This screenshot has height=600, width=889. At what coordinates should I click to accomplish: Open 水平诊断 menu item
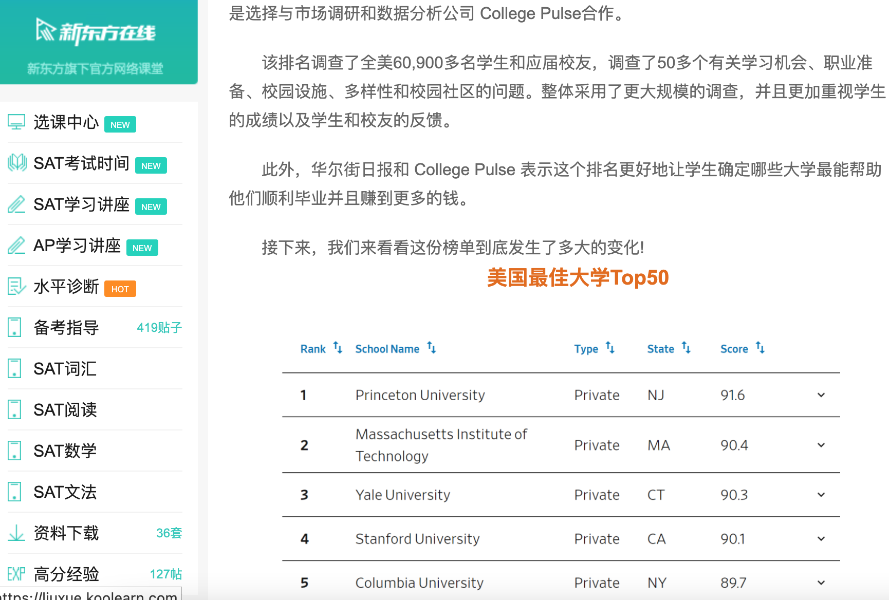point(66,287)
